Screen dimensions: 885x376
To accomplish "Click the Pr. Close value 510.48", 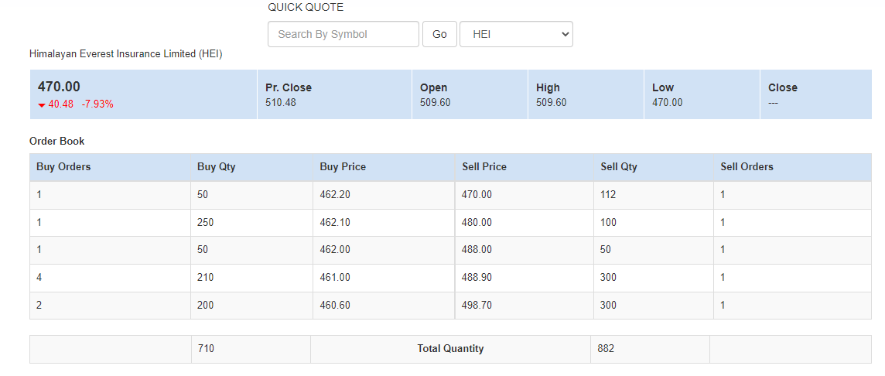I will [x=281, y=103].
